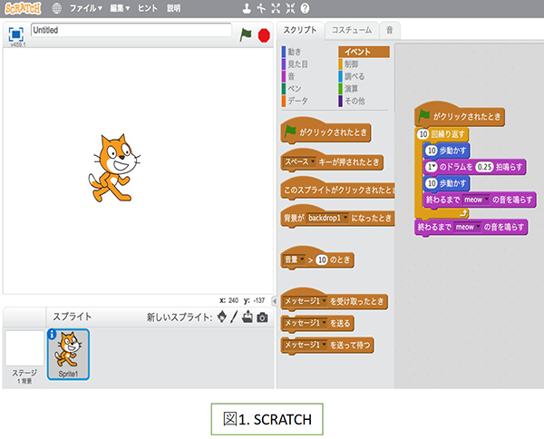
Task: Click the Scratch logo
Action: [x=23, y=8]
